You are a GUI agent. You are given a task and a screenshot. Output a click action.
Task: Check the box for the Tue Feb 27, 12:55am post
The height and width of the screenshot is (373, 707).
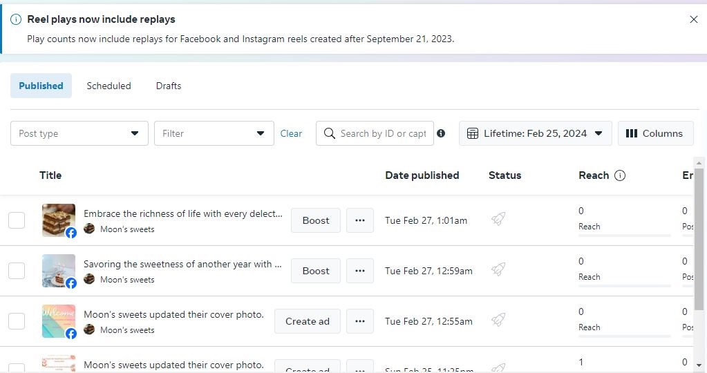coord(17,321)
